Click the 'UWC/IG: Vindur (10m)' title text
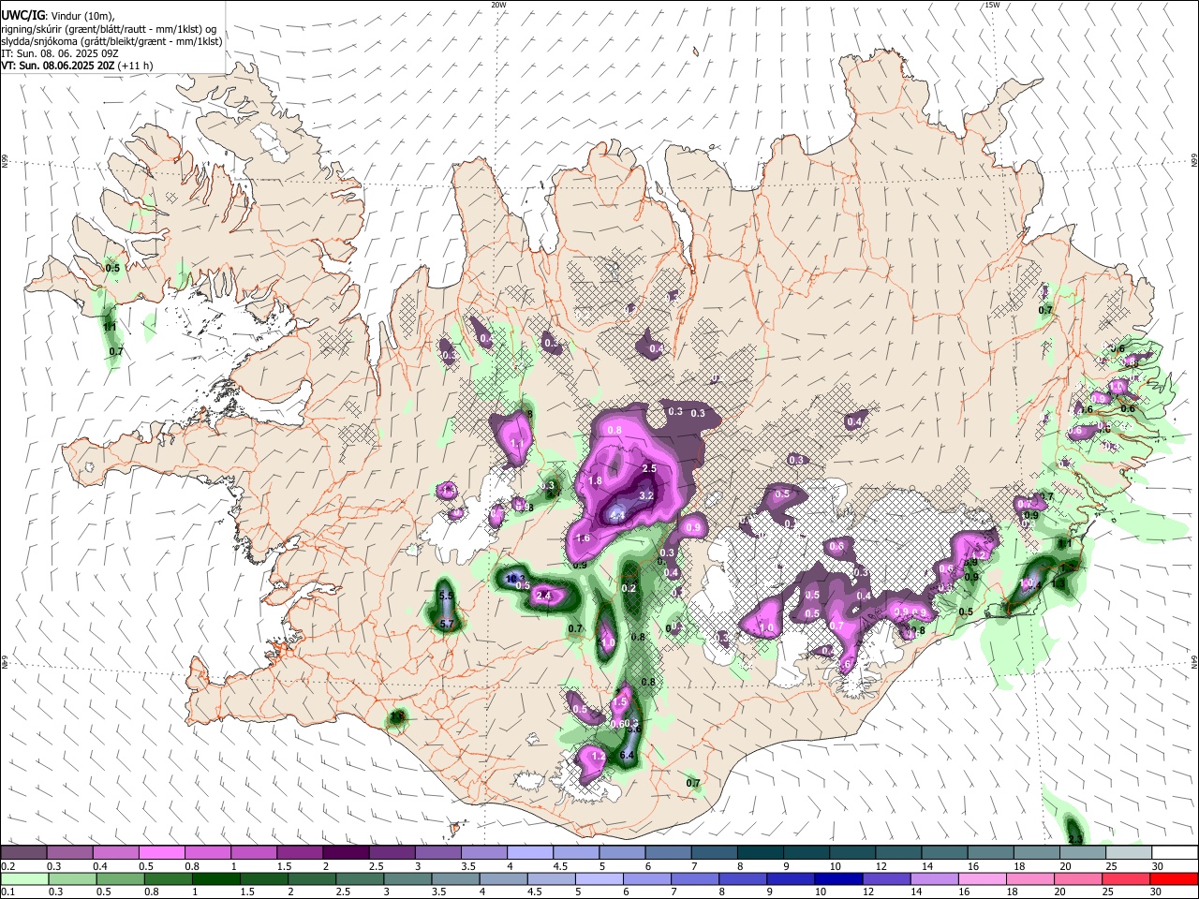This screenshot has height=899, width=1199. pyautogui.click(x=58, y=15)
